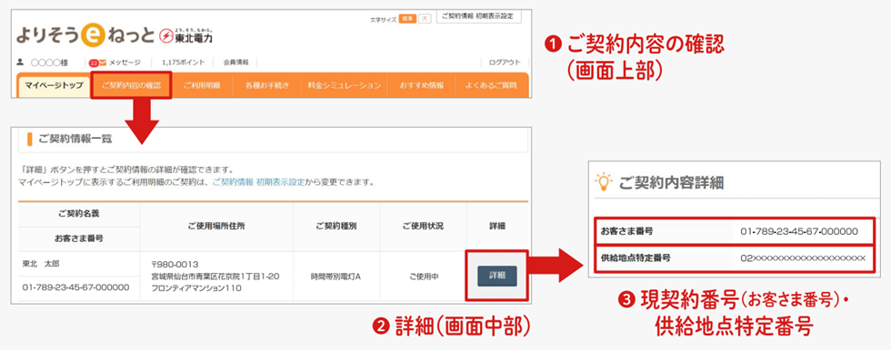Open the おすすめ情報 tab
Screen dimensions: 891x350
[x=421, y=86]
